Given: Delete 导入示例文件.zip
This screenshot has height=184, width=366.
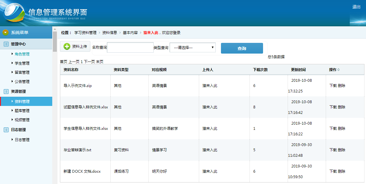Looking at the screenshot, I should (341, 86).
